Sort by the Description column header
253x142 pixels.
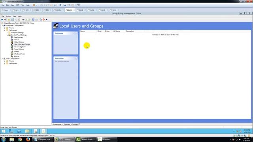[135, 31]
